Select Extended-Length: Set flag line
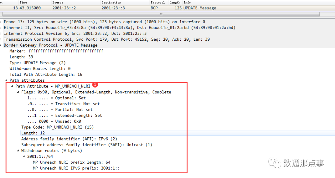The width and height of the screenshot is (335, 178). point(65,116)
